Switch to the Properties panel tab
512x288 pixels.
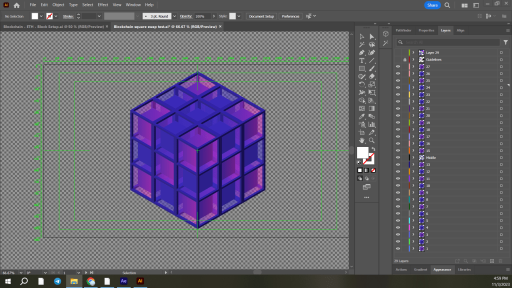[426, 30]
